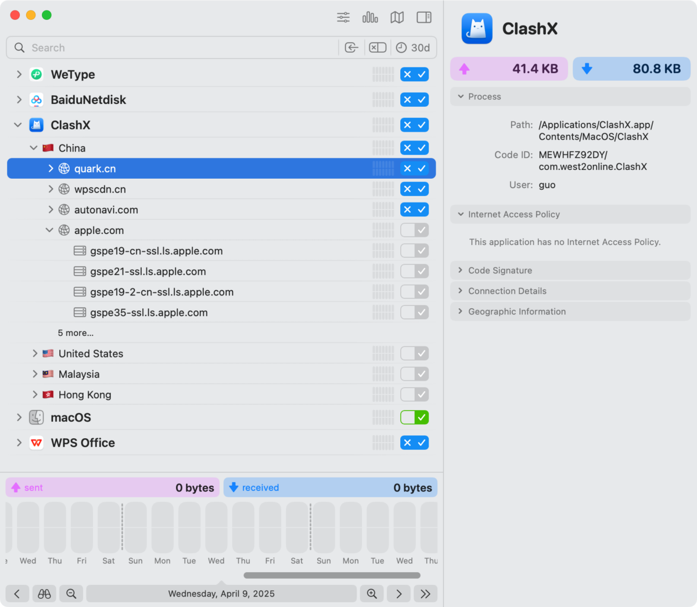Jump to the latest data with the double arrow
The width and height of the screenshot is (697, 607).
426,594
